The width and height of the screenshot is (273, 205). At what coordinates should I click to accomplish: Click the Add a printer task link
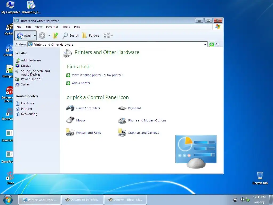pos(81,83)
